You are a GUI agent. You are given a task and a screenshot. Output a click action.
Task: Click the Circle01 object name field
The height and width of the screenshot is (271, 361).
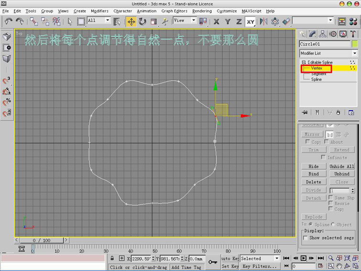pos(325,44)
